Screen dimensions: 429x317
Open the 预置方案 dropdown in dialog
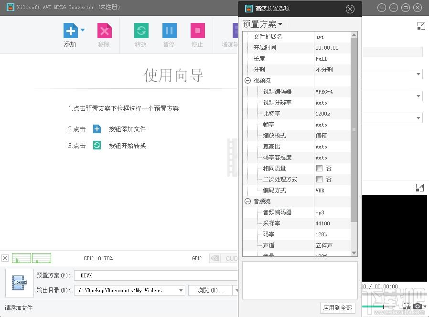[x=262, y=24]
